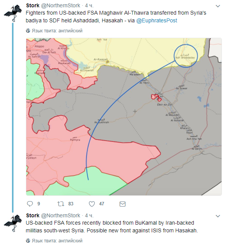Open the Syria map image attachment
This screenshot has width=225, height=247.
[124, 117]
